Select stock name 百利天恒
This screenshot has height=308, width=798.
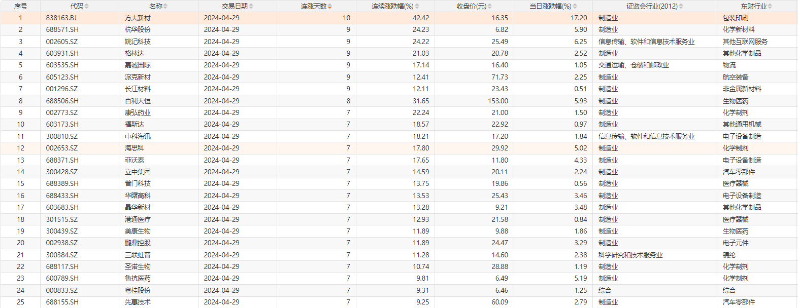tap(138, 101)
